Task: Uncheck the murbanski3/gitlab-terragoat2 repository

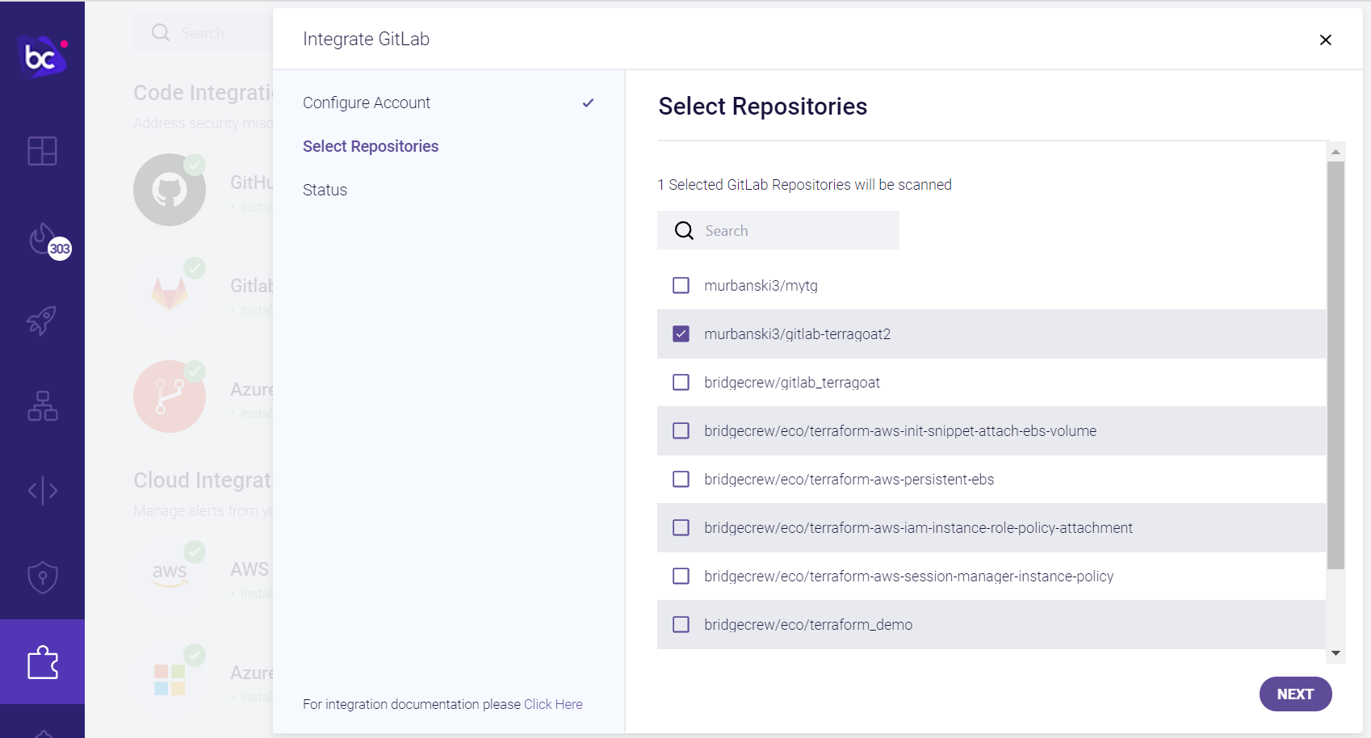Action: [681, 334]
